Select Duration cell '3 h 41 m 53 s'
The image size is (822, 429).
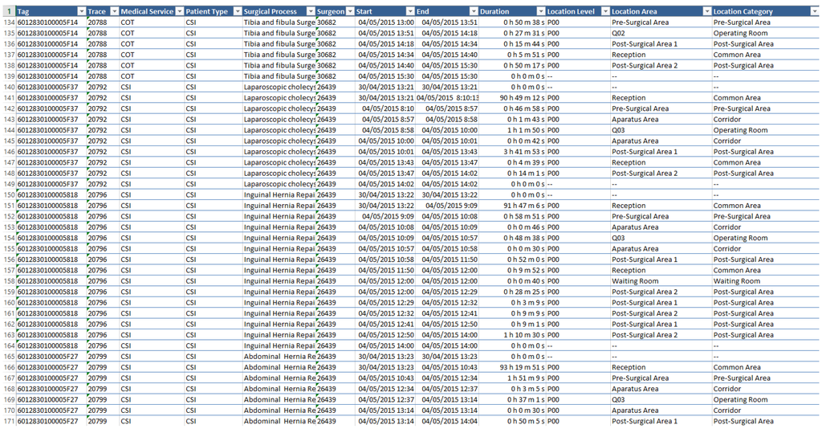pyautogui.click(x=512, y=152)
